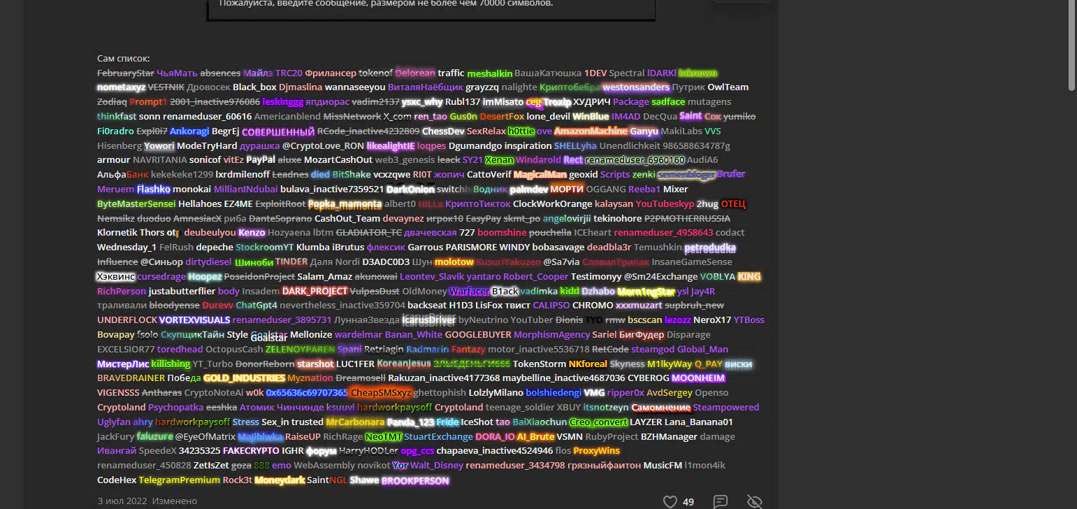Open user profile AmazonMachine

[591, 131]
